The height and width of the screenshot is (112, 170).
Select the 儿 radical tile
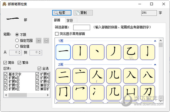click(114, 76)
